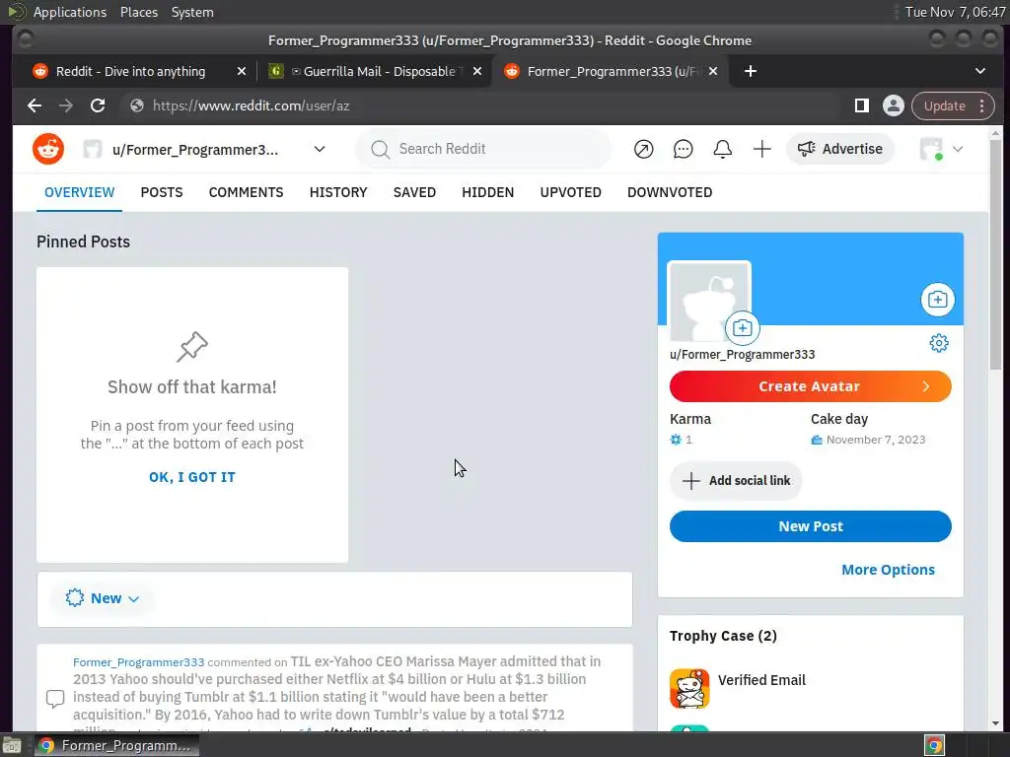This screenshot has width=1010, height=757.
Task: Open the New sort dropdown
Action: (102, 598)
